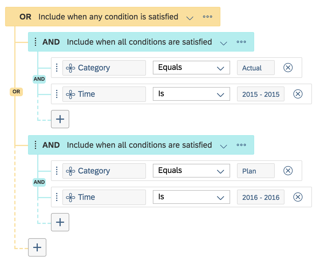Grab the drag handle of first AND group

tap(35, 42)
